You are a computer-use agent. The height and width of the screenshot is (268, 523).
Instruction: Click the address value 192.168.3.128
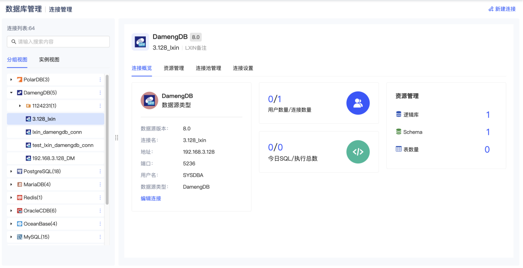coord(199,152)
